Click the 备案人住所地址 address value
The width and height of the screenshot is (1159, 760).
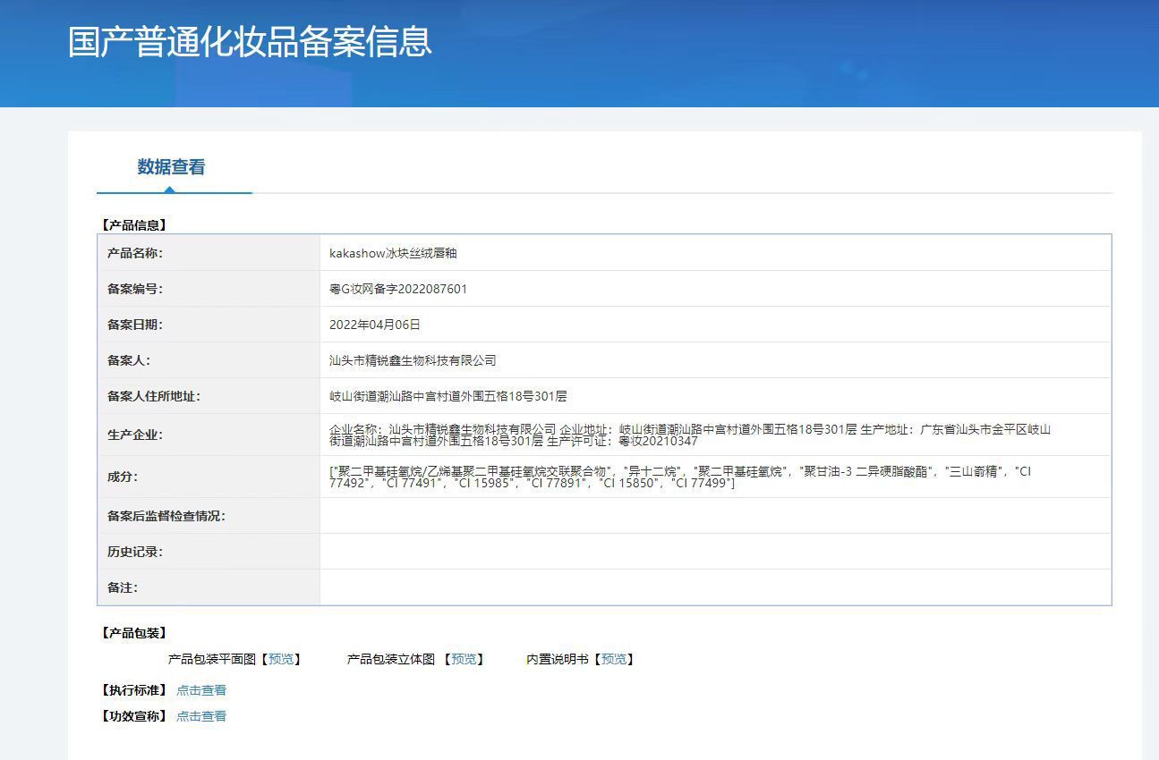pyautogui.click(x=447, y=396)
